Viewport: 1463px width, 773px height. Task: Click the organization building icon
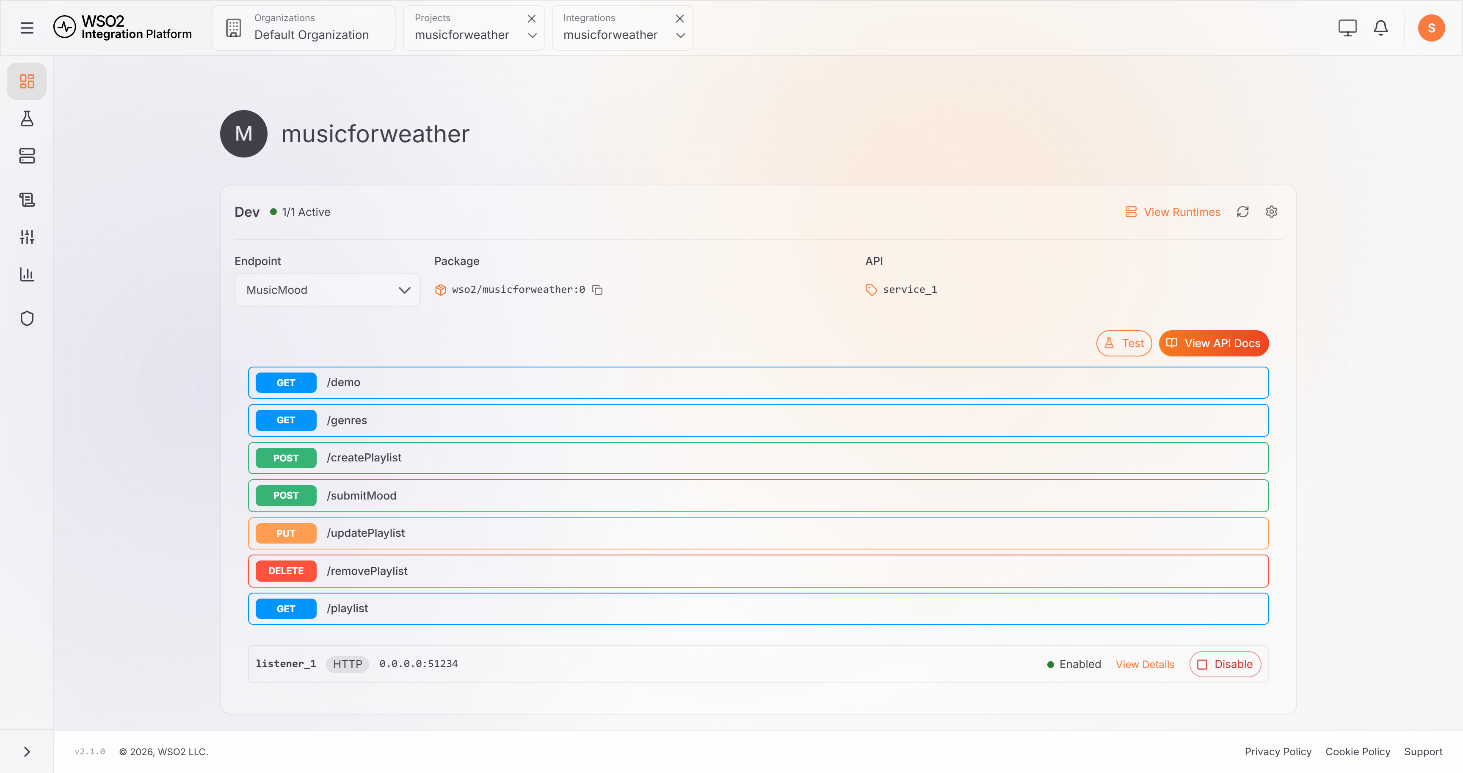[233, 28]
